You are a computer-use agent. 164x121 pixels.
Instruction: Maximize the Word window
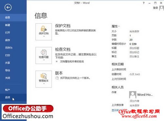click(155, 3)
